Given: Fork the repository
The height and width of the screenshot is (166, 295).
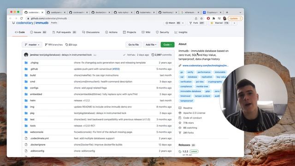Looking at the screenshot, I should 197,23.
